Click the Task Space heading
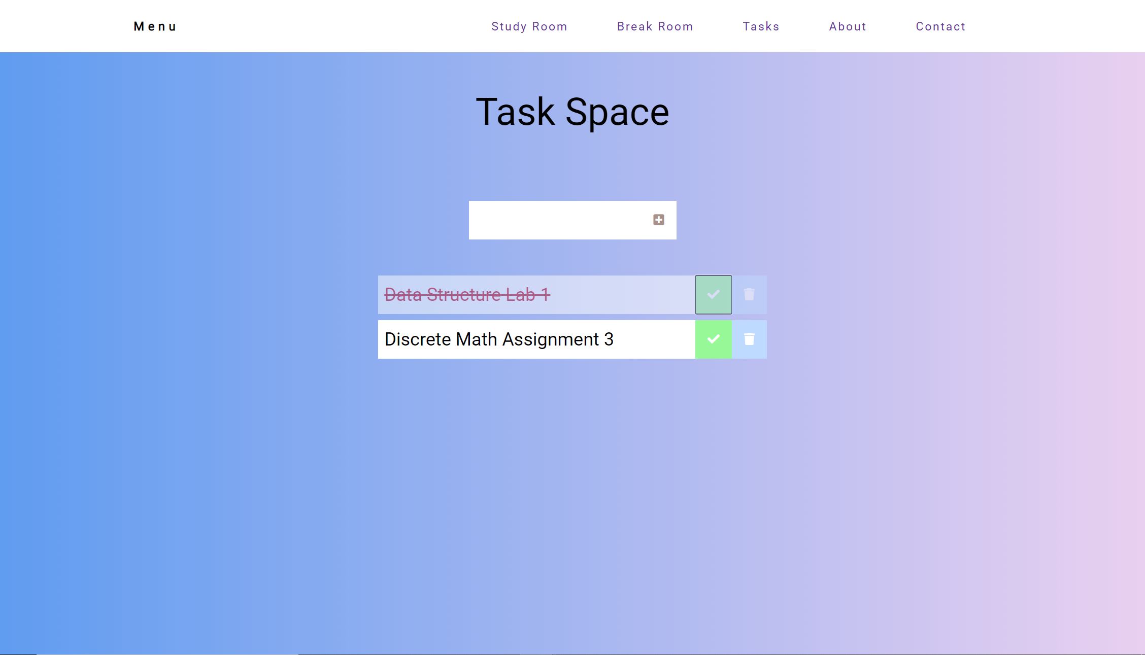 tap(572, 112)
